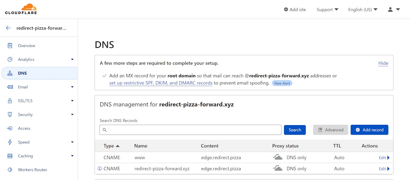410x180 pixels.
Task: Click the Caching drive icon in sidebar
Action: (10, 156)
